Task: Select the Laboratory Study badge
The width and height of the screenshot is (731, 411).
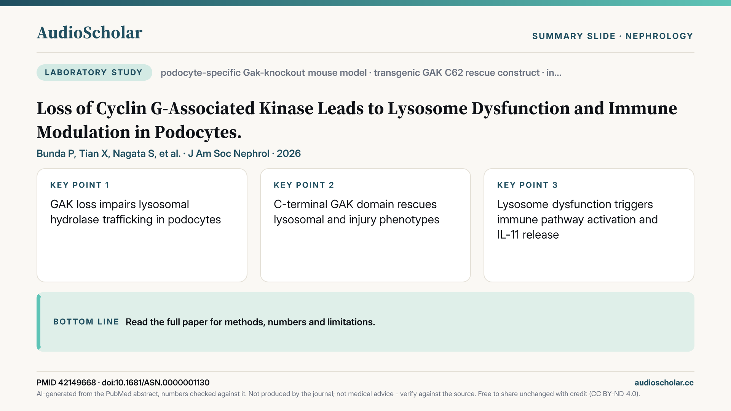Action: (94, 72)
